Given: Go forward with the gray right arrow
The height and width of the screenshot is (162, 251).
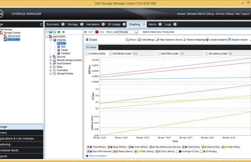Looking at the screenshot, I should 63,32.
